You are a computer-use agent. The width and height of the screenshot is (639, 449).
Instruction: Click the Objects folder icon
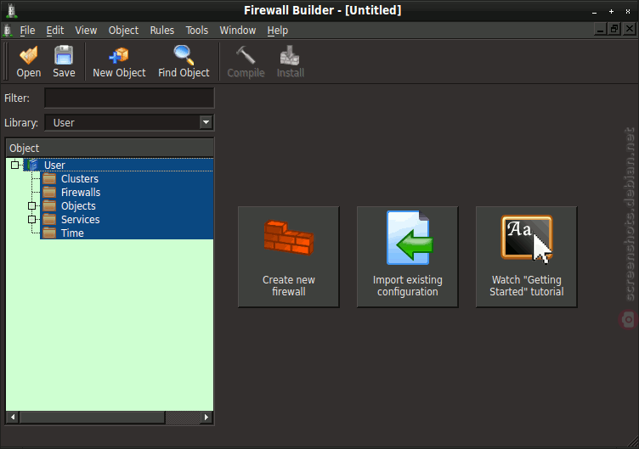coord(49,206)
